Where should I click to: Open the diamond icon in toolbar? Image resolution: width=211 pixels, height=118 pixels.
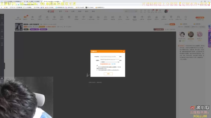click(84, 17)
